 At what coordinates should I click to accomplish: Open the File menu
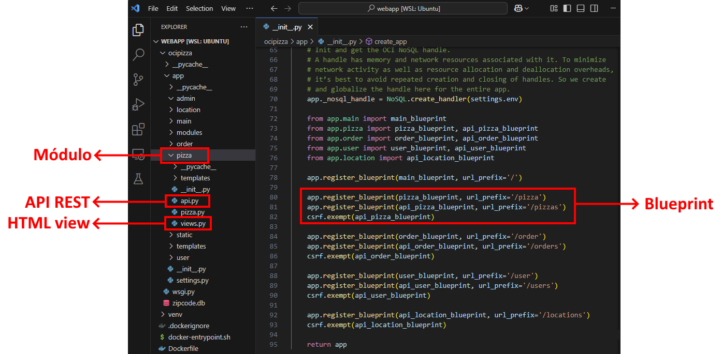point(153,8)
